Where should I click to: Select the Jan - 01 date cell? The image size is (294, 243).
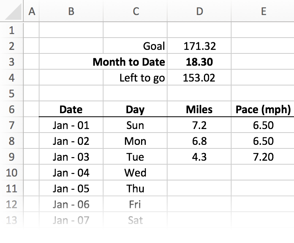(71, 125)
